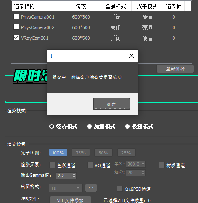Screen dimensions: 198x203
Task: Choose the 加速模式 render mode
Action: click(89, 126)
